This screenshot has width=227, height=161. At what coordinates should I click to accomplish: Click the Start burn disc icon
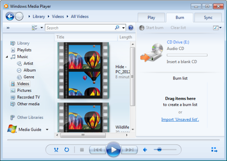click(142, 28)
